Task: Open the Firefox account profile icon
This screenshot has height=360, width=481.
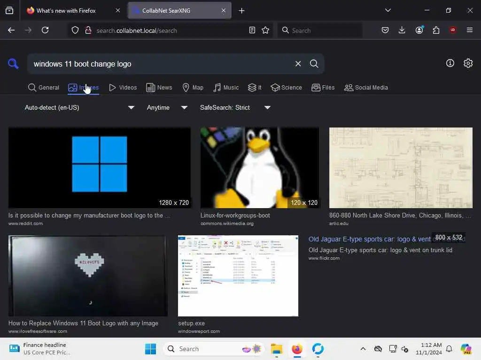Action: tap(419, 30)
